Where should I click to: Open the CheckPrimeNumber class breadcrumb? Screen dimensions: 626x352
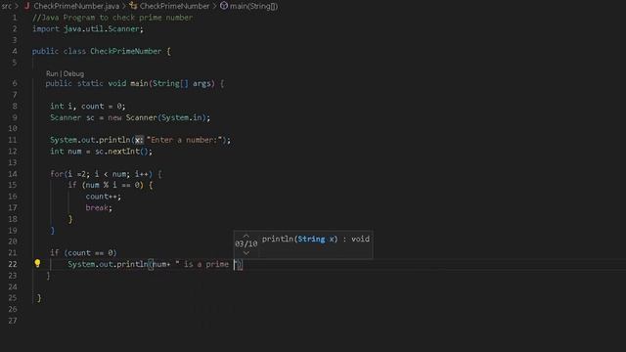[174, 6]
